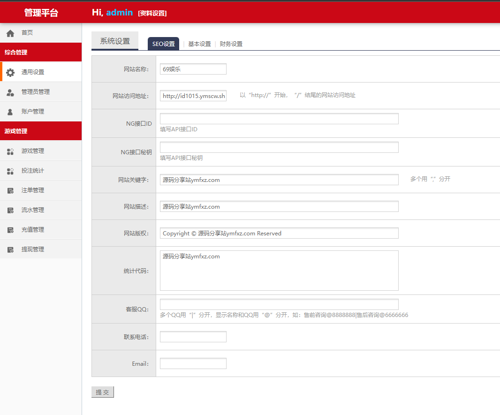Select the SEO设置 tab
This screenshot has width=500, height=415.
[163, 44]
